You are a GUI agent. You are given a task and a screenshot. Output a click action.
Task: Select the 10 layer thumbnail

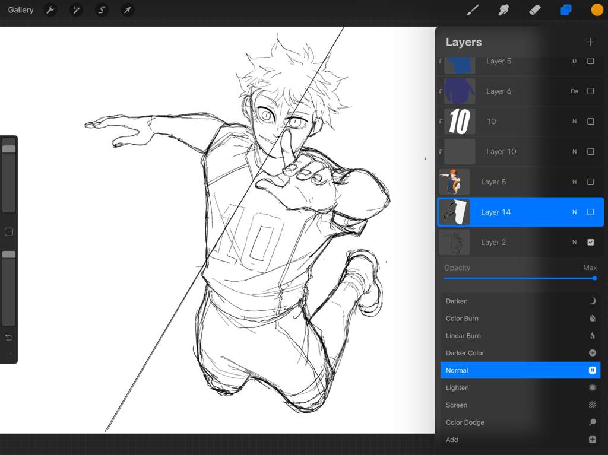[460, 121]
